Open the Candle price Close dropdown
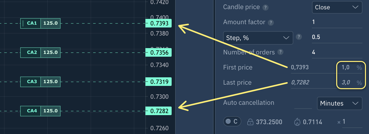Viewport: 369px width, 134px height. click(337, 7)
